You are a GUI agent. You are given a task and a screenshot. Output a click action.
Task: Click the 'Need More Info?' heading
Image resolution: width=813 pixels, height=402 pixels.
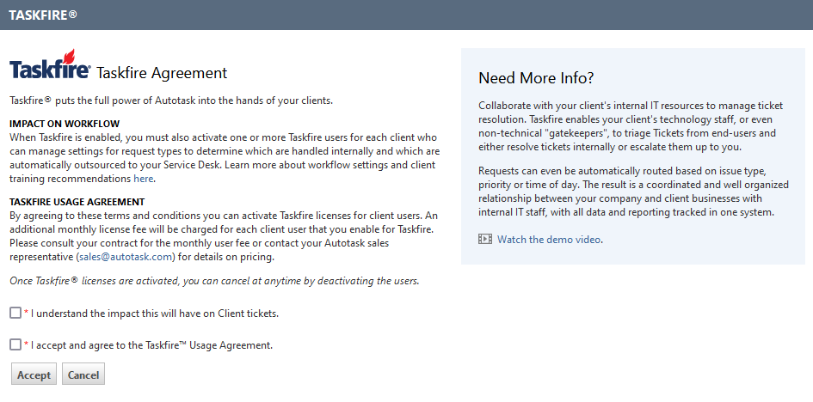(536, 77)
